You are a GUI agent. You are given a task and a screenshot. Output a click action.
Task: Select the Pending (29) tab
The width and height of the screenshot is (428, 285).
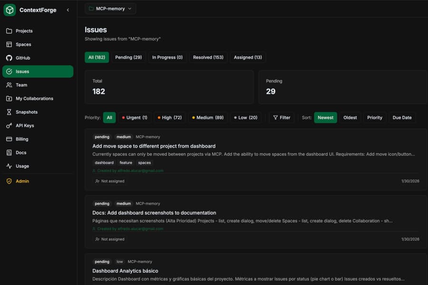tap(128, 57)
